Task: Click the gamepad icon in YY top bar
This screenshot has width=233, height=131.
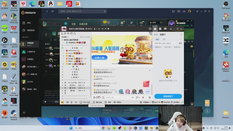Action: click(x=165, y=29)
